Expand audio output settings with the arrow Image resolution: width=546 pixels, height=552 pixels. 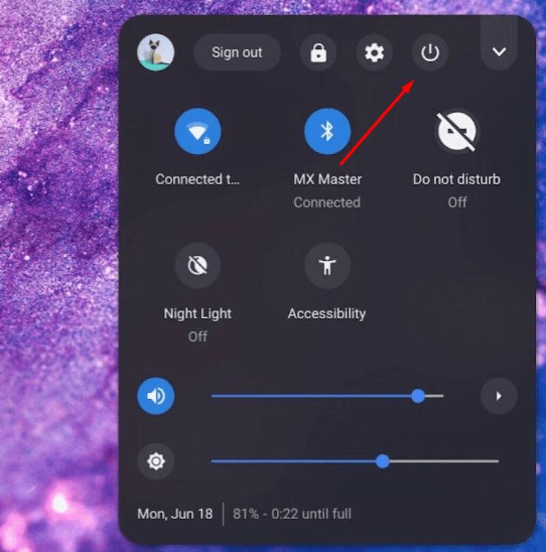coord(499,396)
